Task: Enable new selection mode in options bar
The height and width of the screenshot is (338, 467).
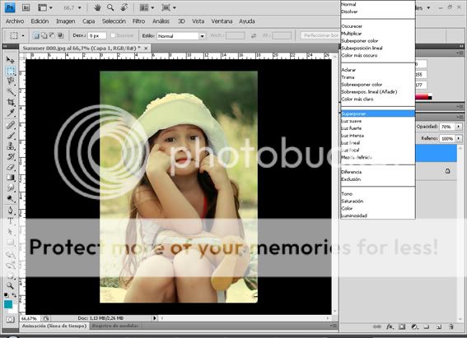Action: [x=36, y=35]
